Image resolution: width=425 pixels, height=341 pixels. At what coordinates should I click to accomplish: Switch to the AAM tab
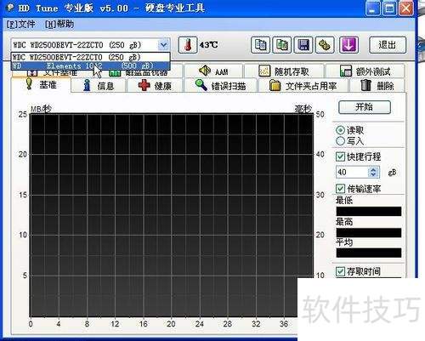click(x=213, y=71)
